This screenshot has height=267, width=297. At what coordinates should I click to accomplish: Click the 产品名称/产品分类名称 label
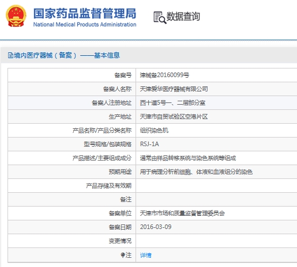click(x=102, y=130)
